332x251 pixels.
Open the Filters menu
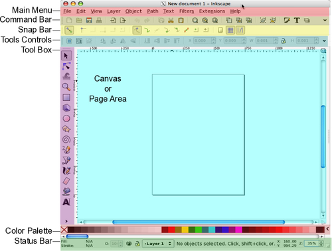click(187, 11)
